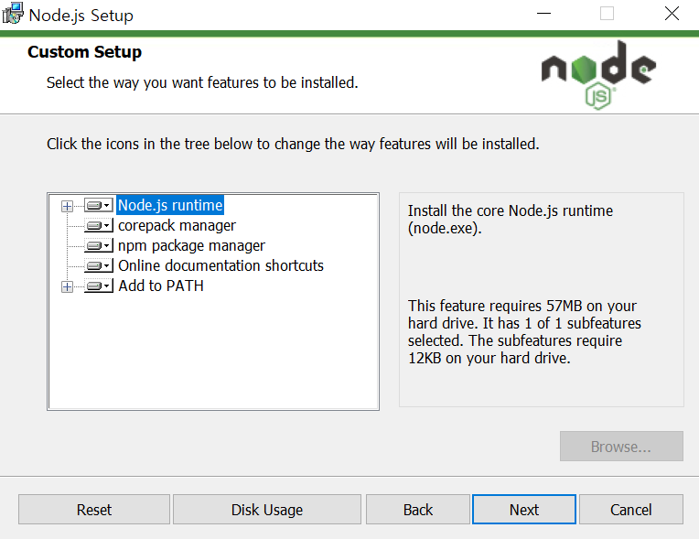Viewport: 699px width, 539px height.
Task: Click the greyed-out Browse... button
Action: click(x=621, y=447)
